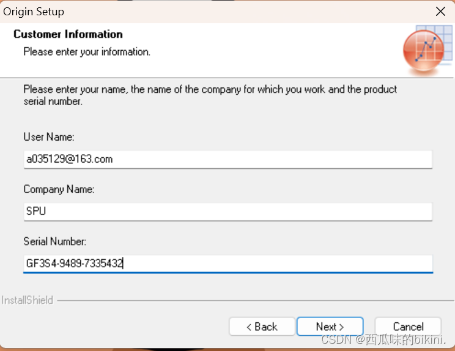
Task: Click the 'Please enter your information.' text
Action: 87,51
